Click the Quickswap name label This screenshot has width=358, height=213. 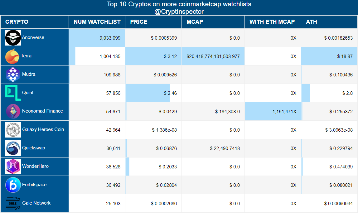pos(34,148)
